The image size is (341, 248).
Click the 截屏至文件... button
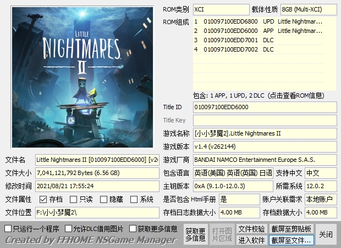click(x=291, y=240)
